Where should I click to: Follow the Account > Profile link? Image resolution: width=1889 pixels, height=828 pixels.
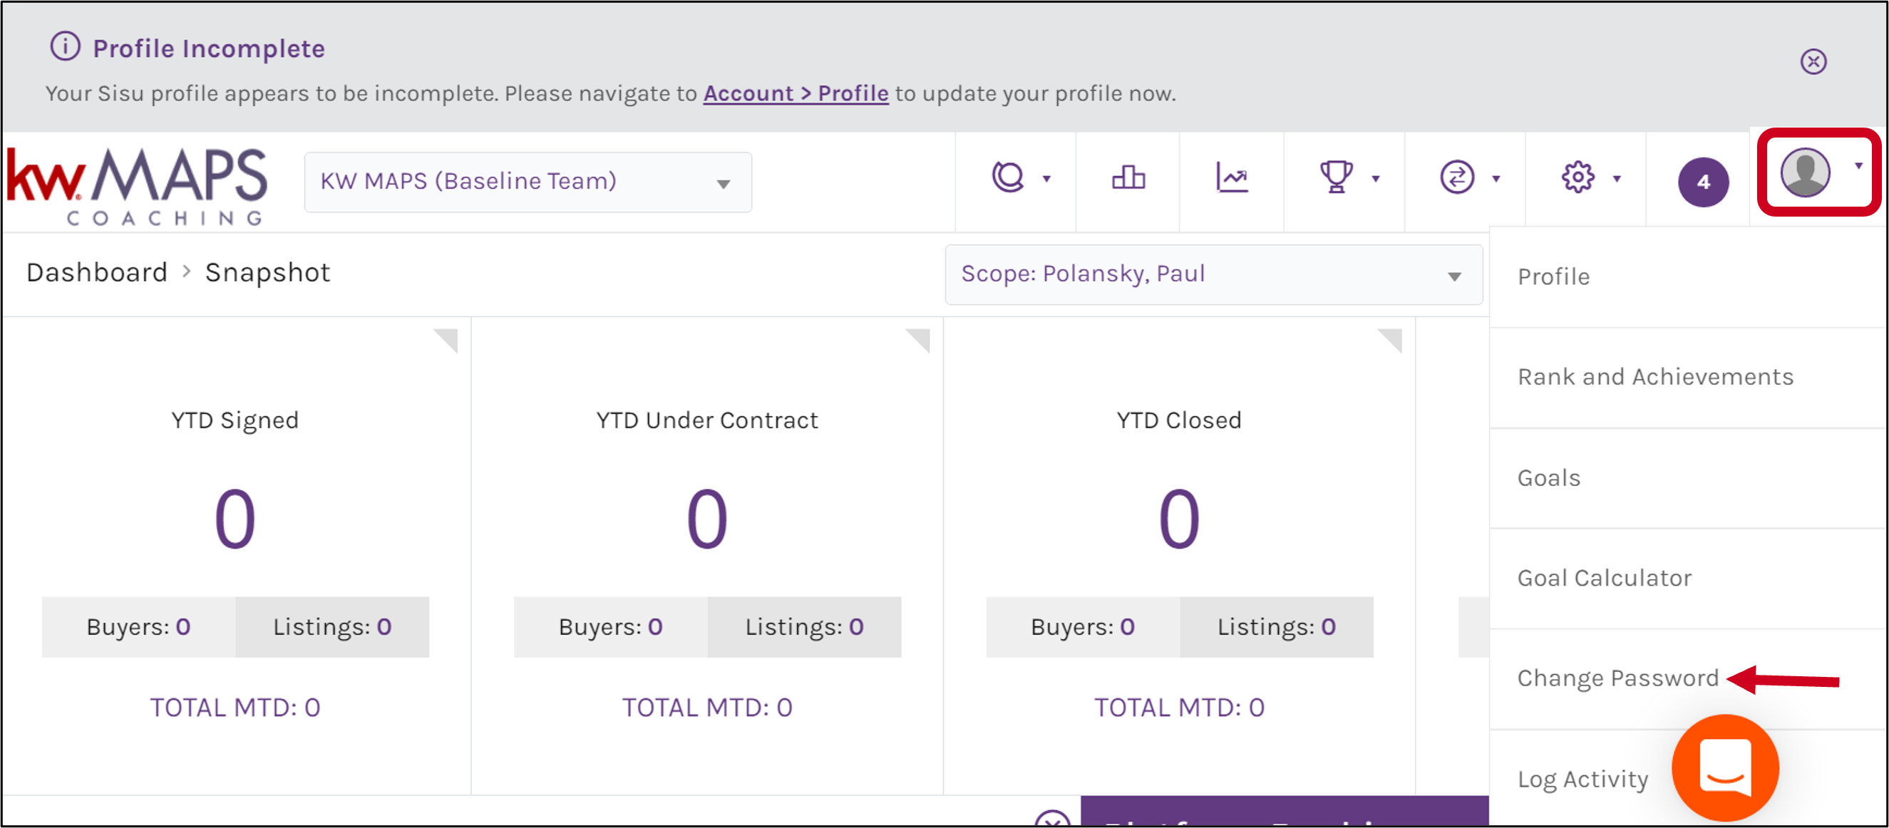pyautogui.click(x=796, y=94)
